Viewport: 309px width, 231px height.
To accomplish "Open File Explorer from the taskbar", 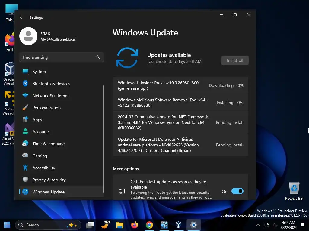I will point(119,225).
